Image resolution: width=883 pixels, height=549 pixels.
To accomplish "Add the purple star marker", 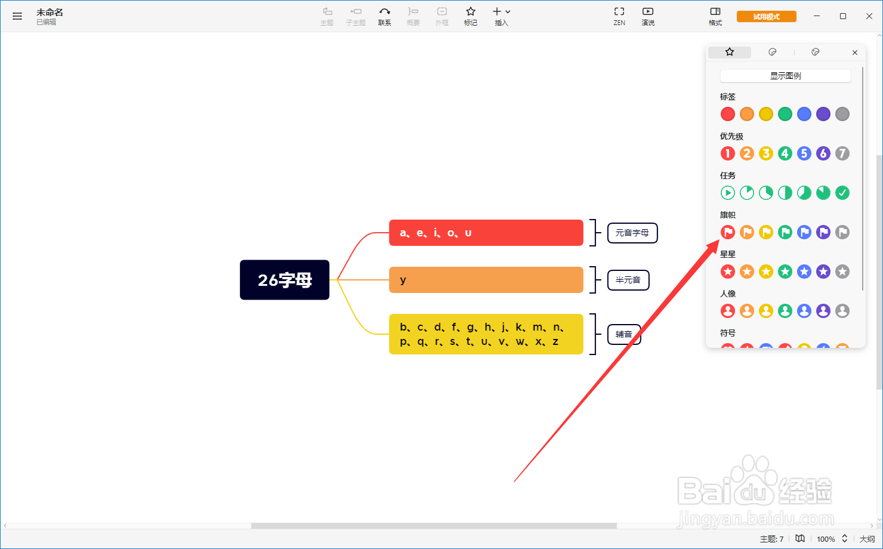I will click(x=823, y=272).
